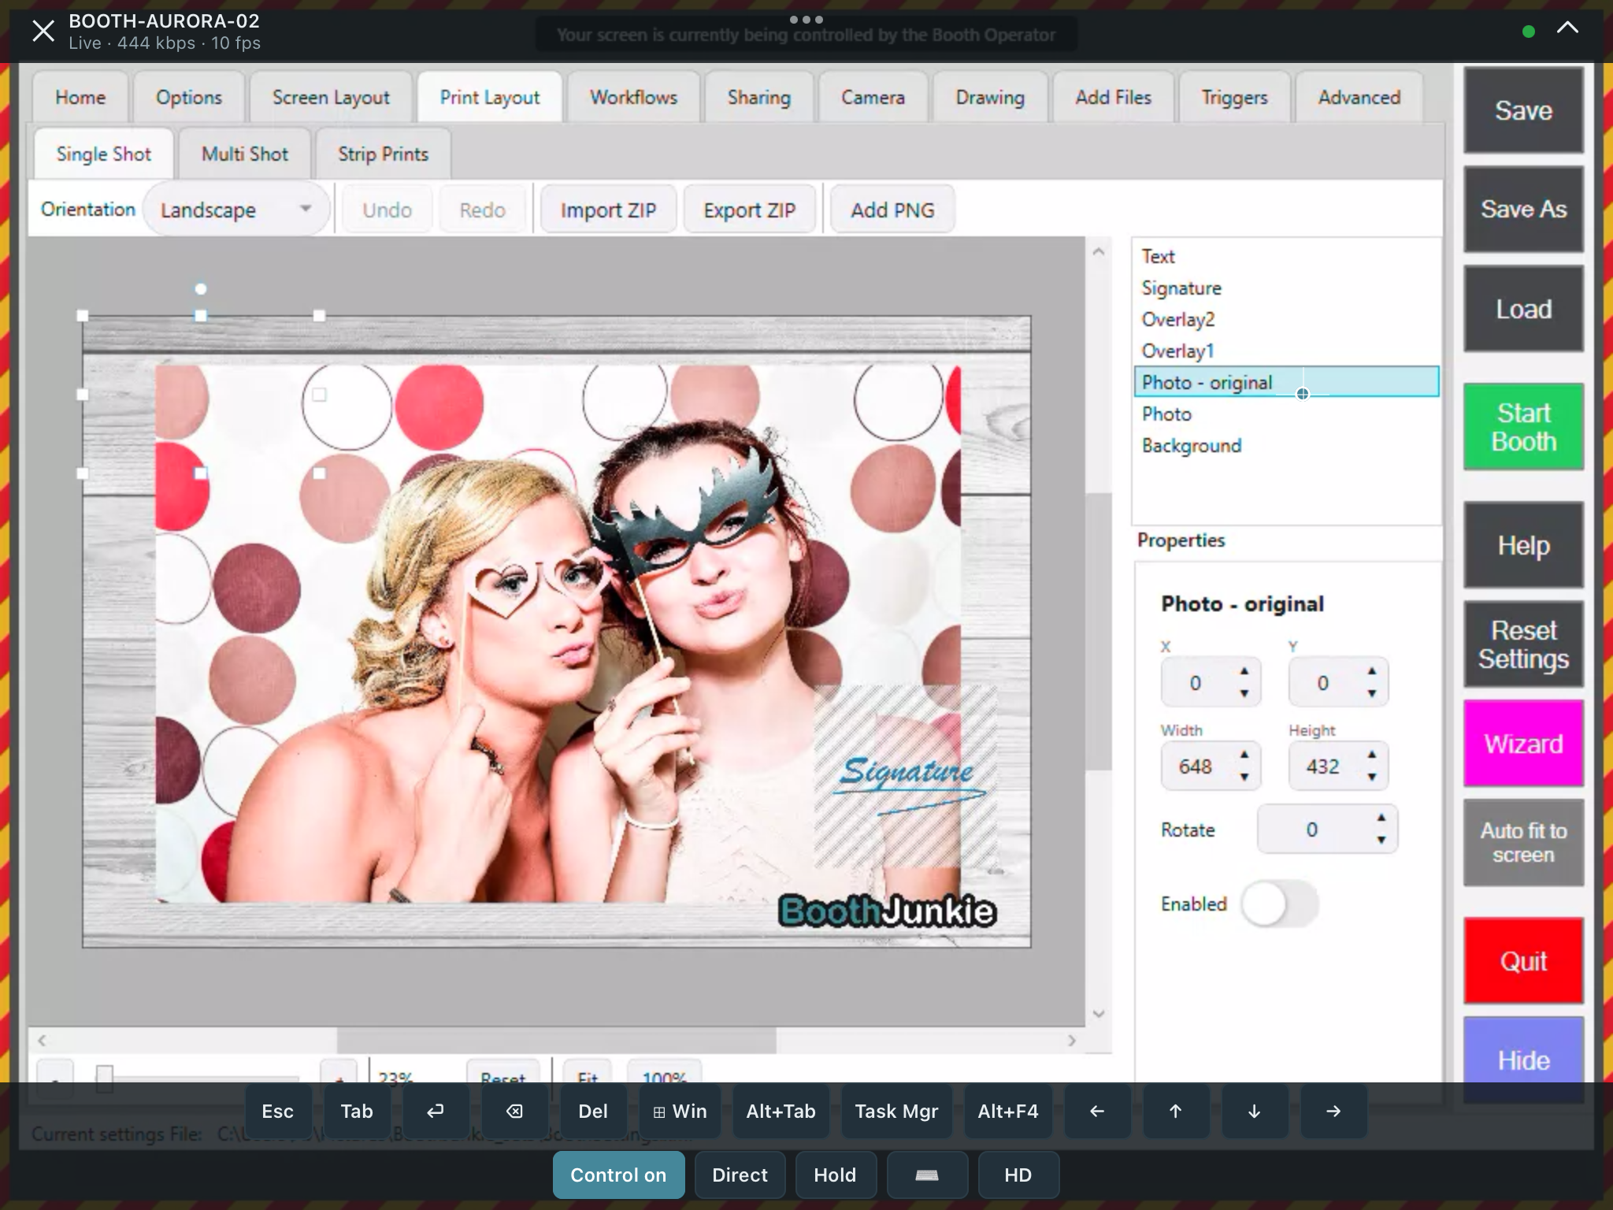
Task: Click the Save As button
Action: pos(1523,209)
